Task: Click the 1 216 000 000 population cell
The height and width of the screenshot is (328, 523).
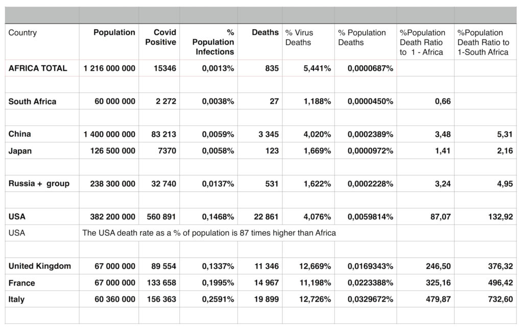Action: click(109, 68)
